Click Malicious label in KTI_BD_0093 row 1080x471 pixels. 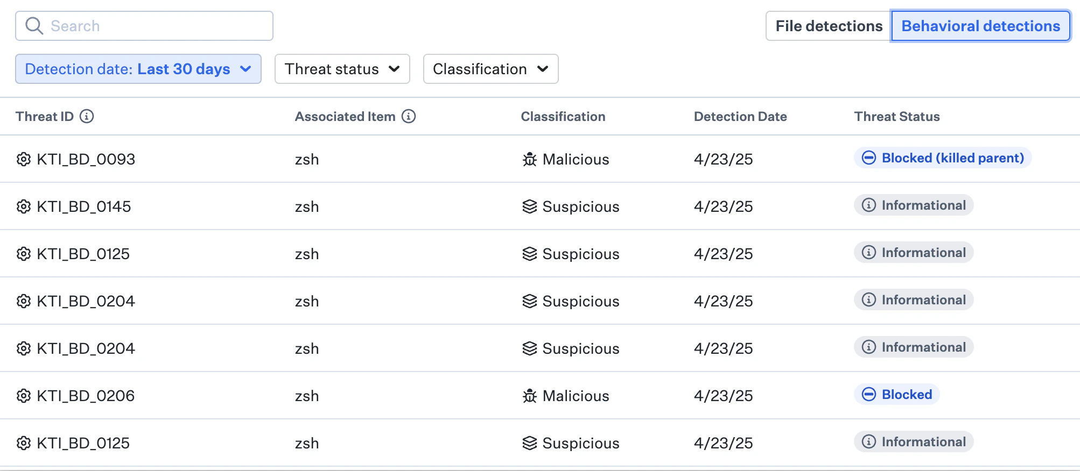576,159
